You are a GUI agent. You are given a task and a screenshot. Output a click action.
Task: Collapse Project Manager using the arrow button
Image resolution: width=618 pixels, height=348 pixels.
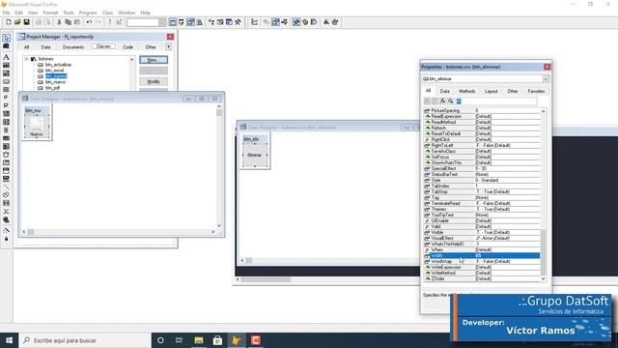point(168,47)
